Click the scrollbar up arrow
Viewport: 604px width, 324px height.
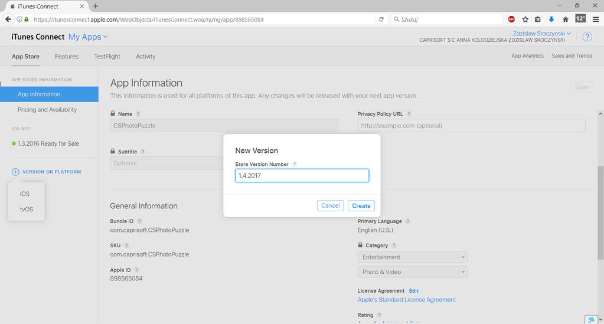600,114
